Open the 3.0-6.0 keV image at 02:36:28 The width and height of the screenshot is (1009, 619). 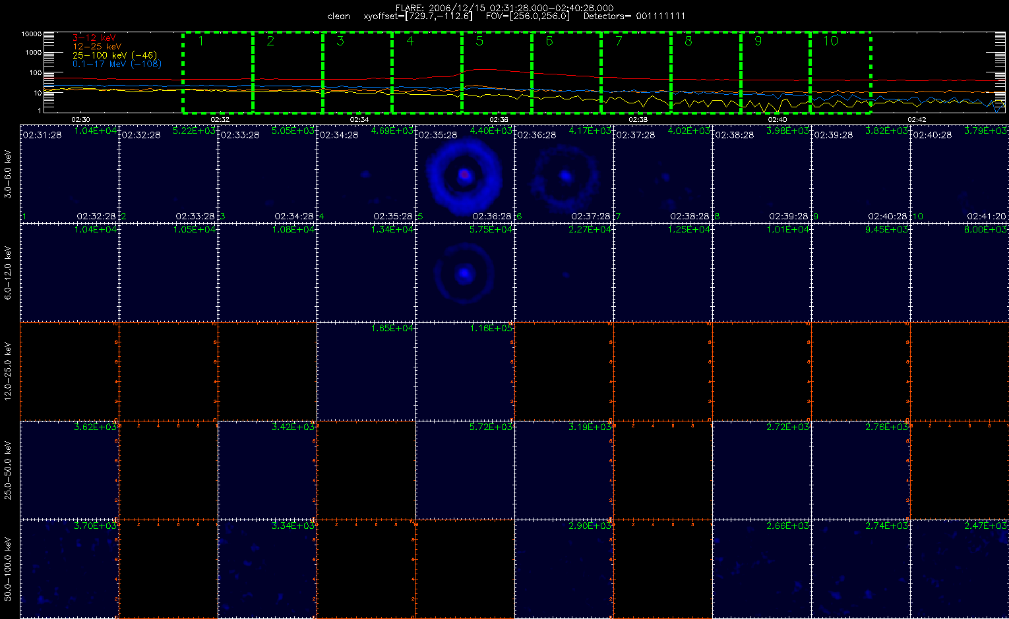[564, 174]
